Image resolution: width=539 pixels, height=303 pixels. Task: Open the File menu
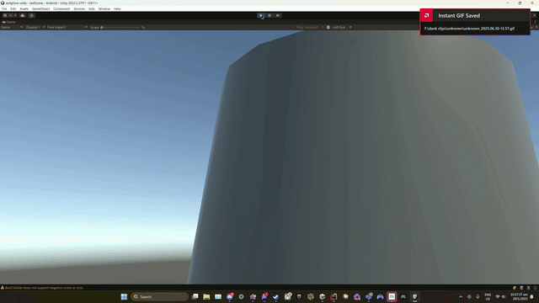4,8
